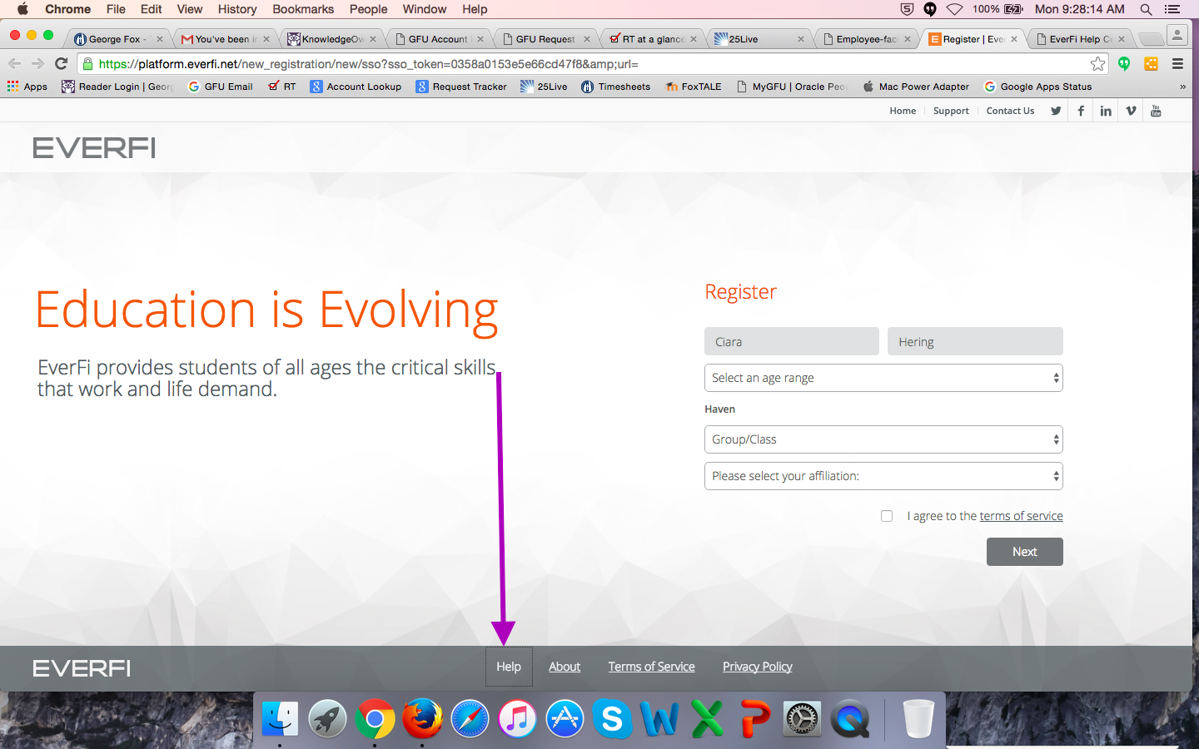Open the Facebook icon link
Screen dimensions: 1199x749
click(x=1081, y=111)
